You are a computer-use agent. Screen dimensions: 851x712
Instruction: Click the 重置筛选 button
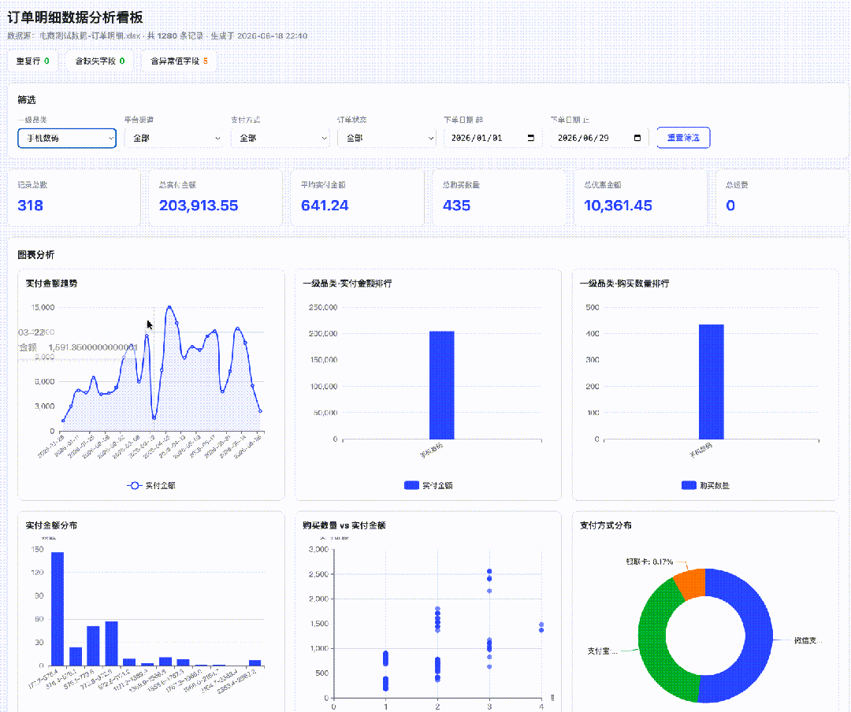[683, 138]
